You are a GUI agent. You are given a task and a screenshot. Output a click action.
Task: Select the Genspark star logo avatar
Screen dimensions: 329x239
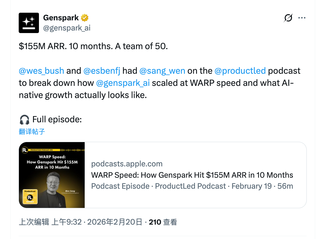coord(28,23)
